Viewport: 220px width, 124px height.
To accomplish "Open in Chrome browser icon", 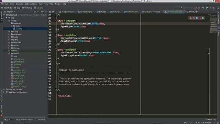I will (190, 18).
